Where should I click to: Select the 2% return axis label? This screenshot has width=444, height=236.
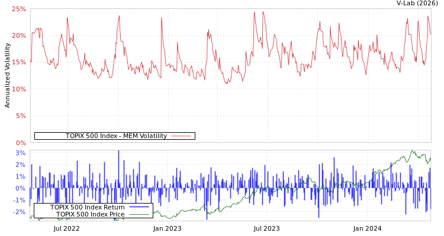pos(20,165)
